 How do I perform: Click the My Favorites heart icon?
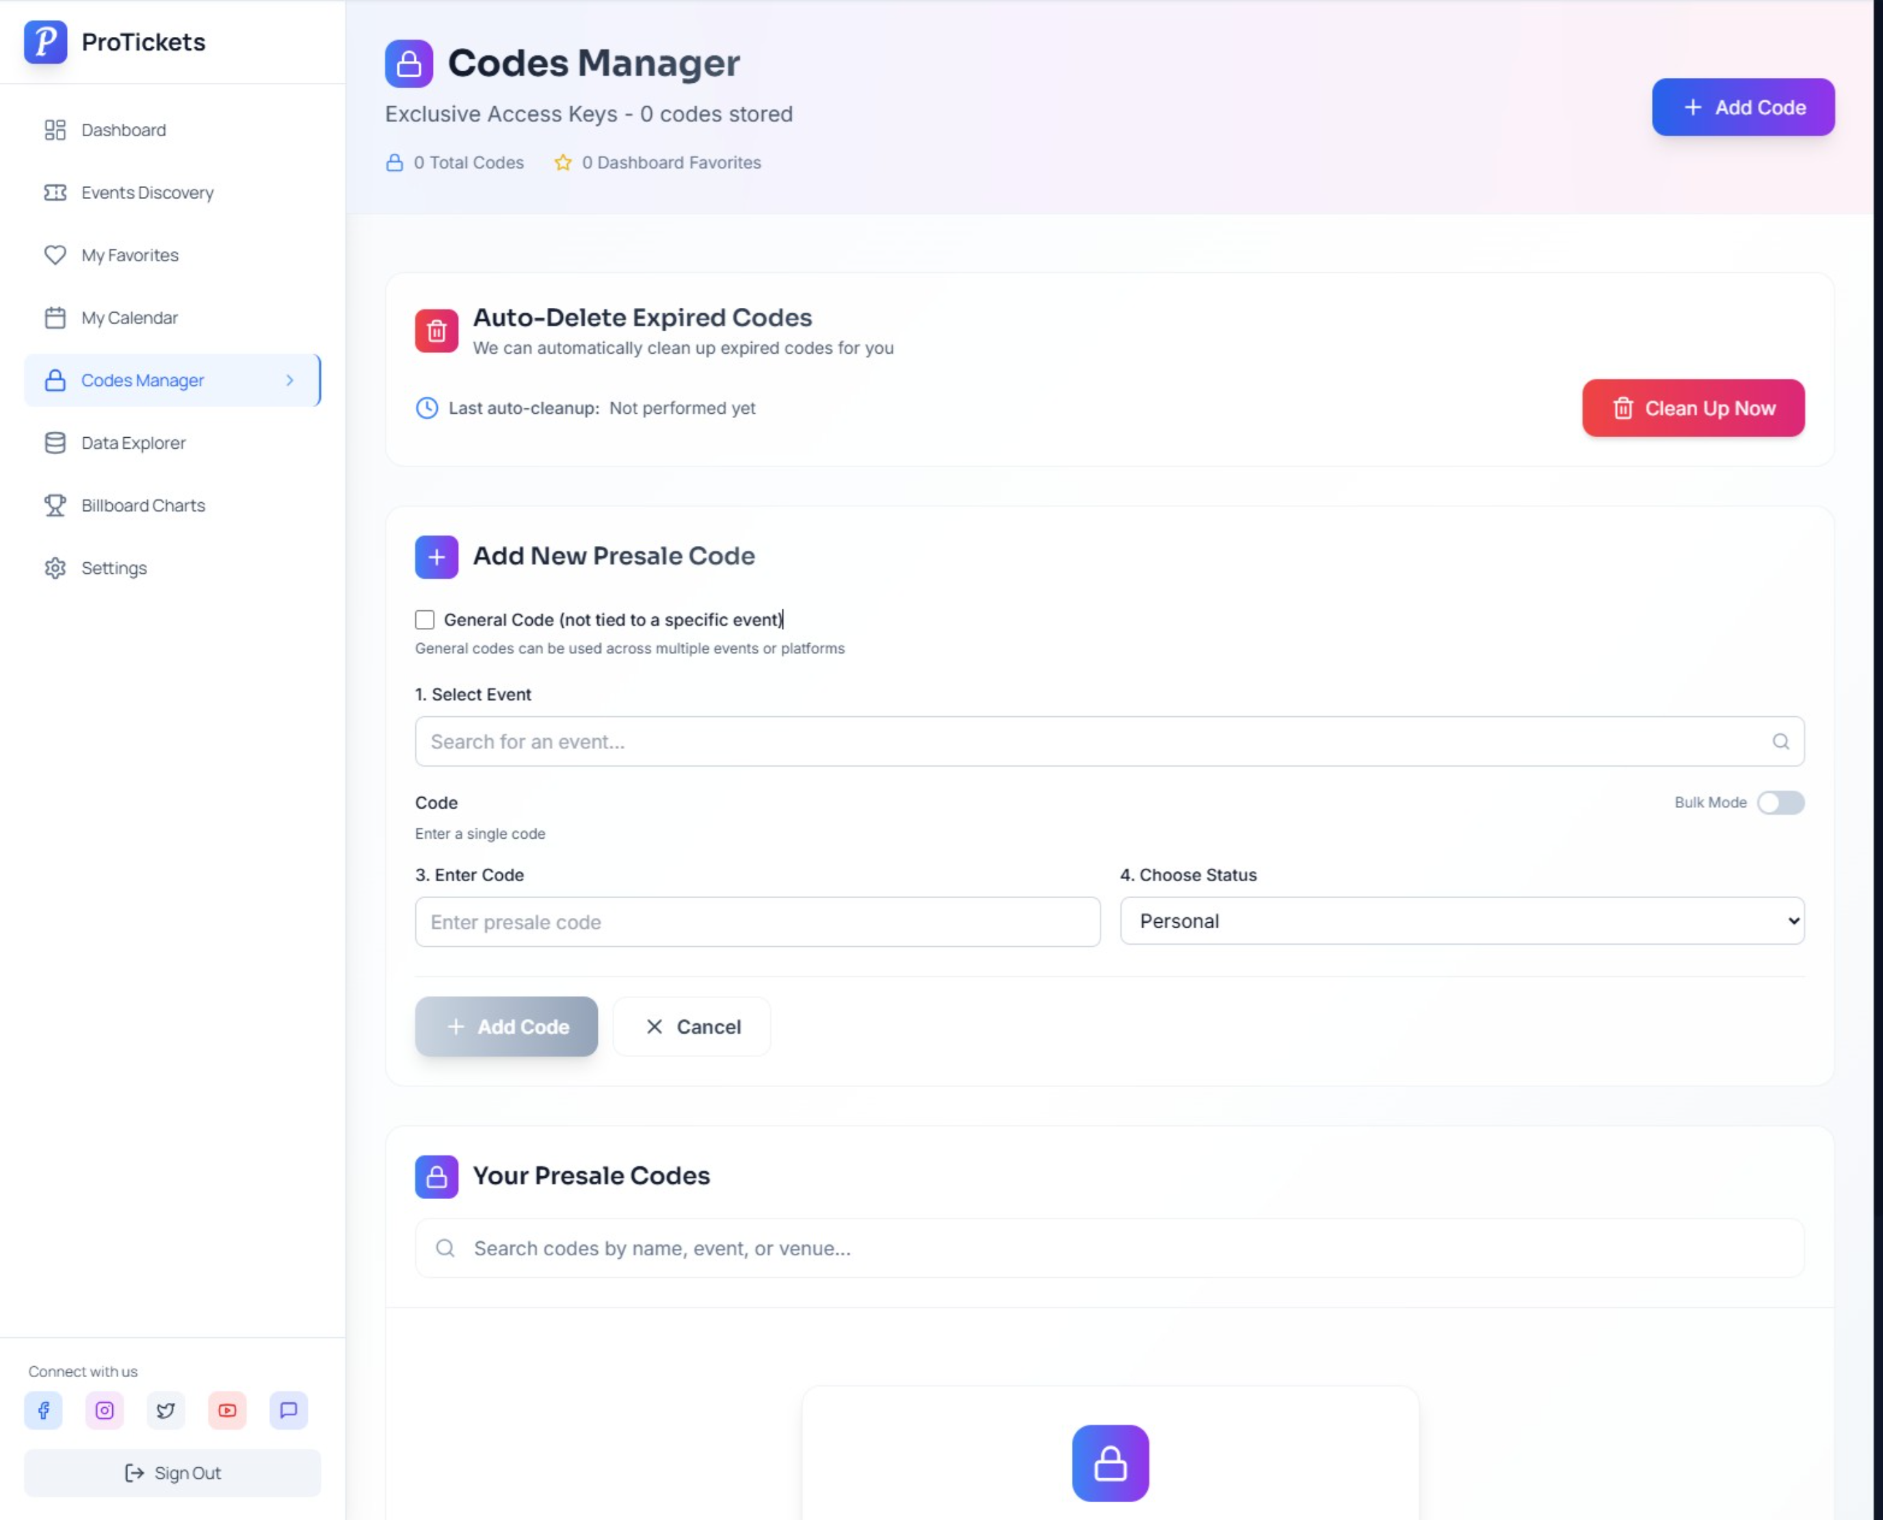point(55,254)
